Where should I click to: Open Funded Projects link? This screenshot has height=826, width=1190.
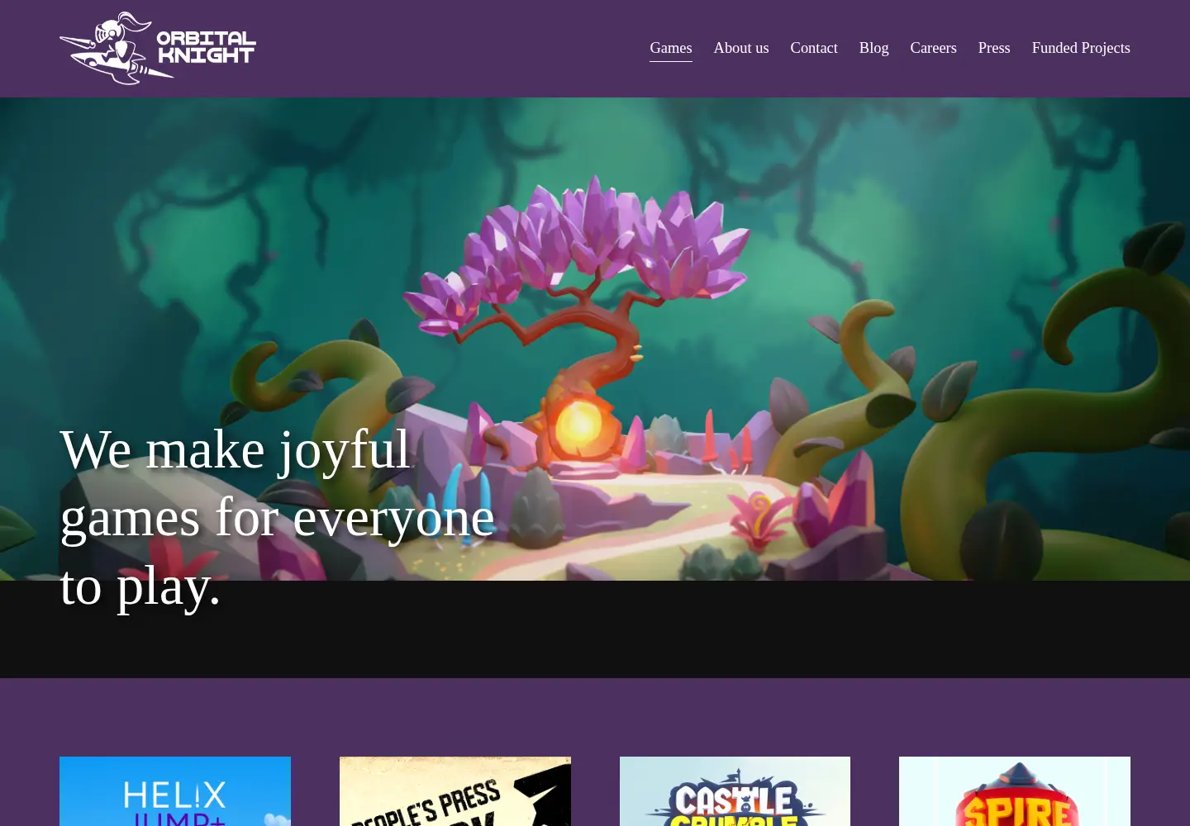1081,48
